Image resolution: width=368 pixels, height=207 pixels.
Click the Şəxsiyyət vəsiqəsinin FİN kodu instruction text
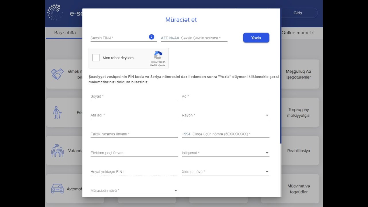(183, 80)
